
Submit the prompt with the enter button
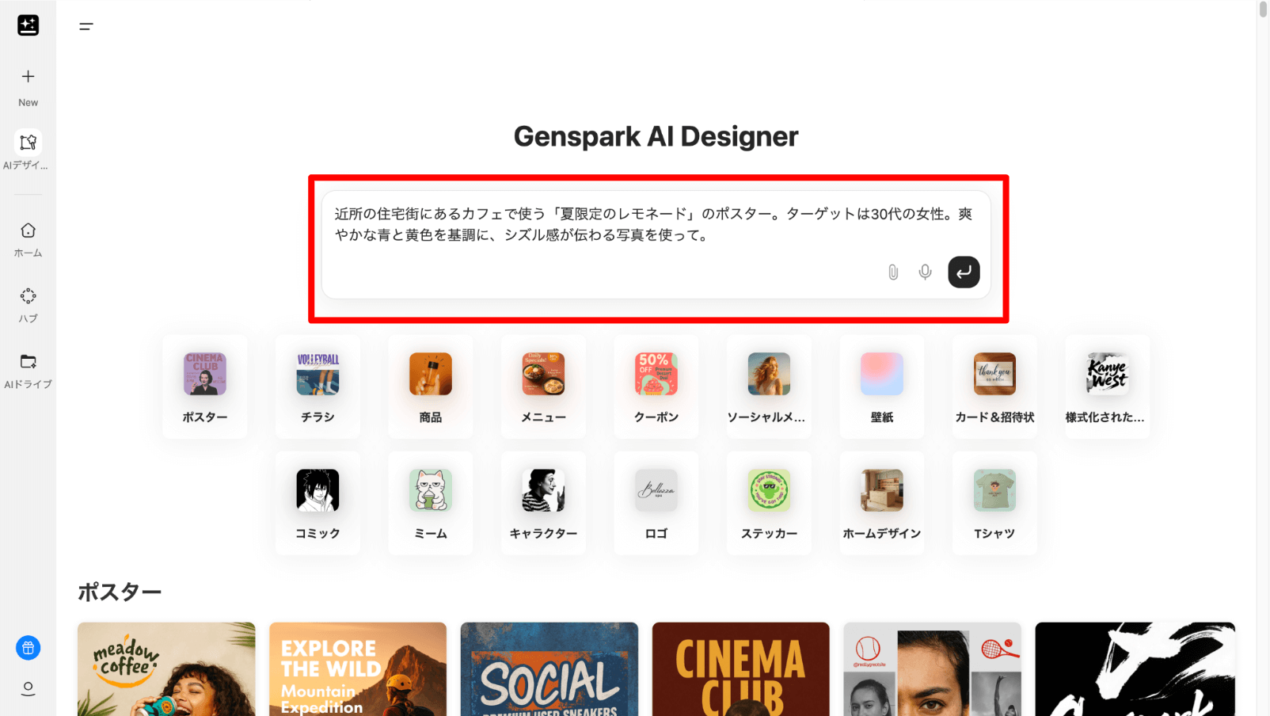click(964, 272)
